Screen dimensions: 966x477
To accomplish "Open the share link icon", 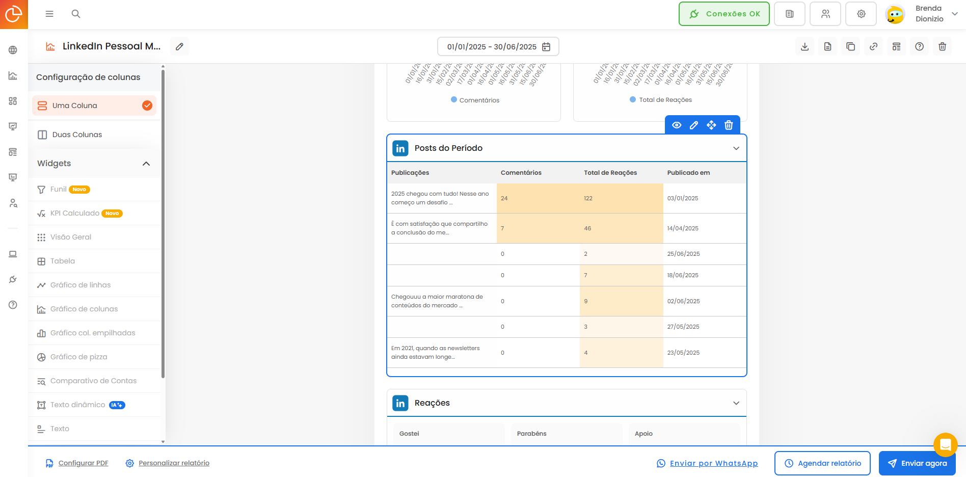I will click(873, 46).
